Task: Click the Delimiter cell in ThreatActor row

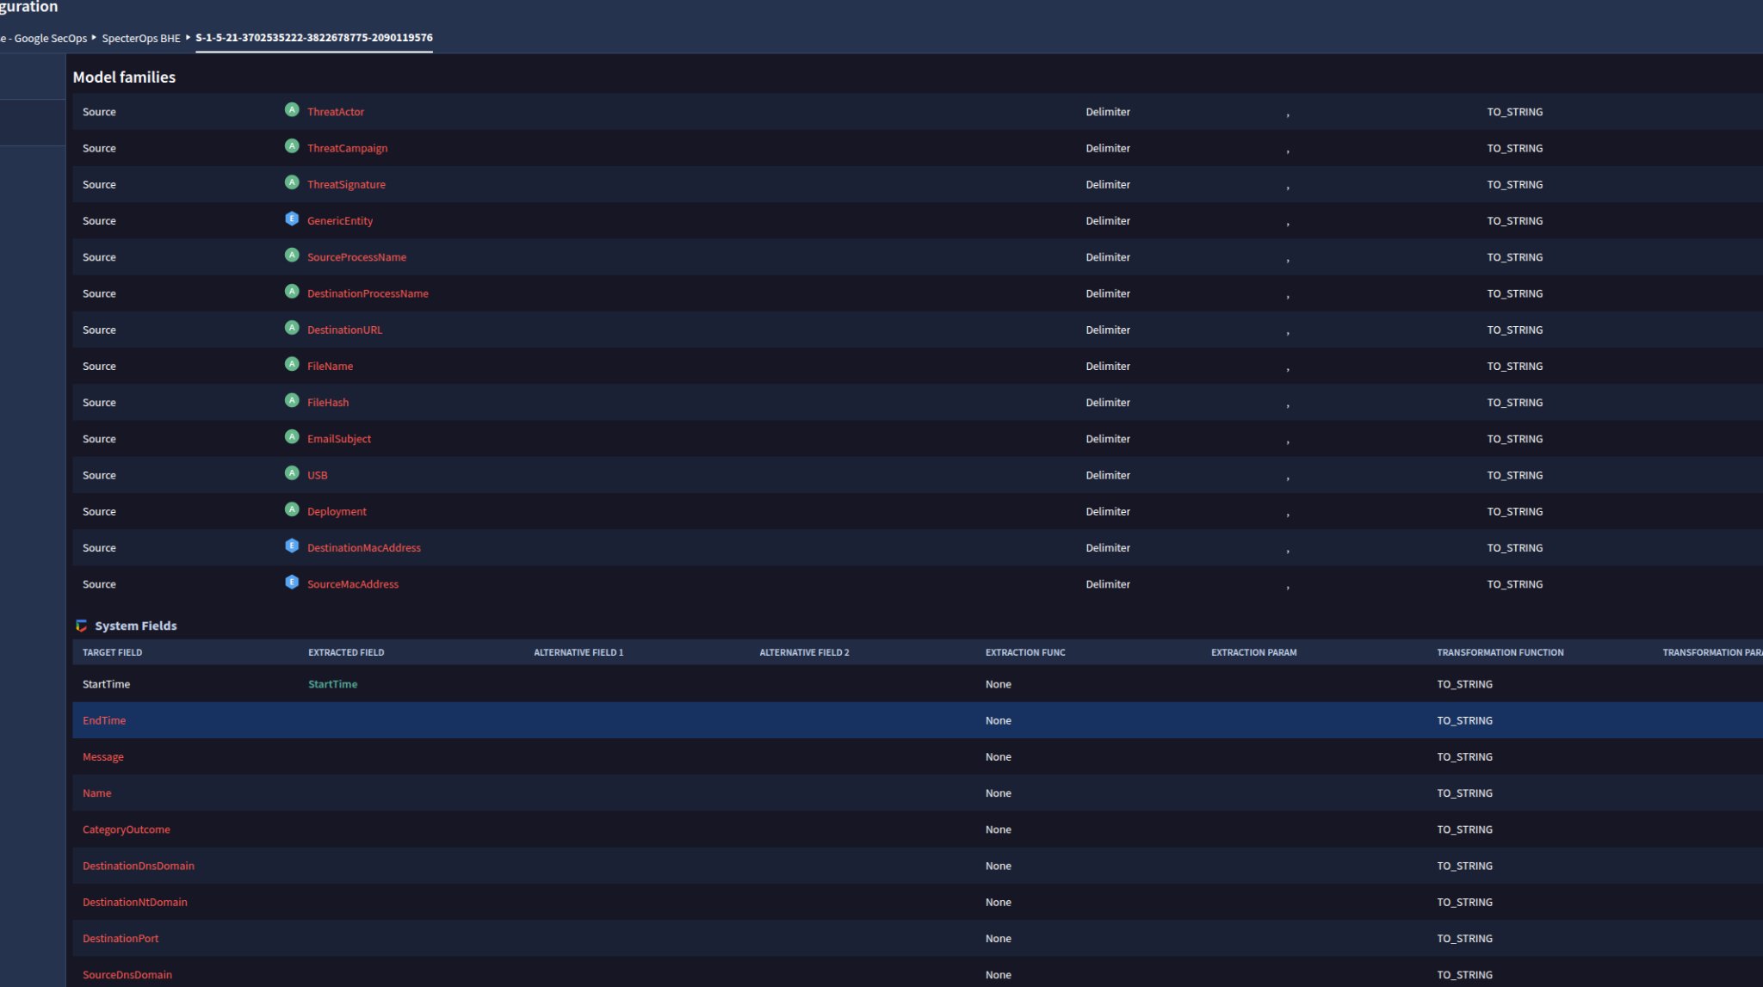Action: tap(1108, 112)
